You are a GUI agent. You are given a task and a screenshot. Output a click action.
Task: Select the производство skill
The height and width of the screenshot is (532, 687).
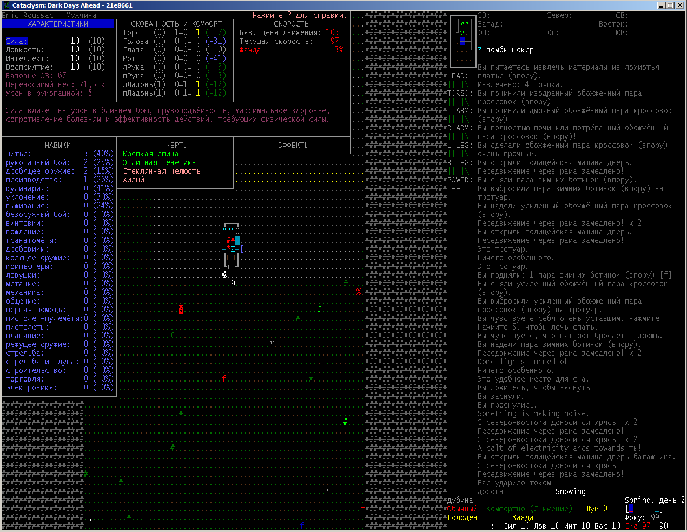coord(60,180)
